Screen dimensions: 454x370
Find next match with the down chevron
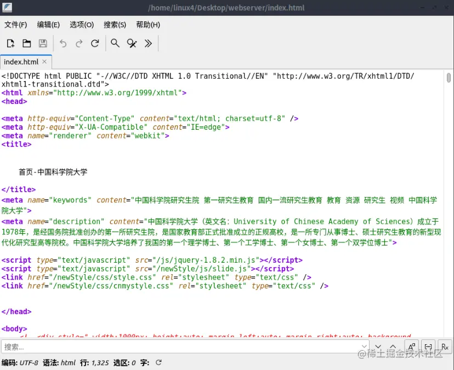point(378,346)
